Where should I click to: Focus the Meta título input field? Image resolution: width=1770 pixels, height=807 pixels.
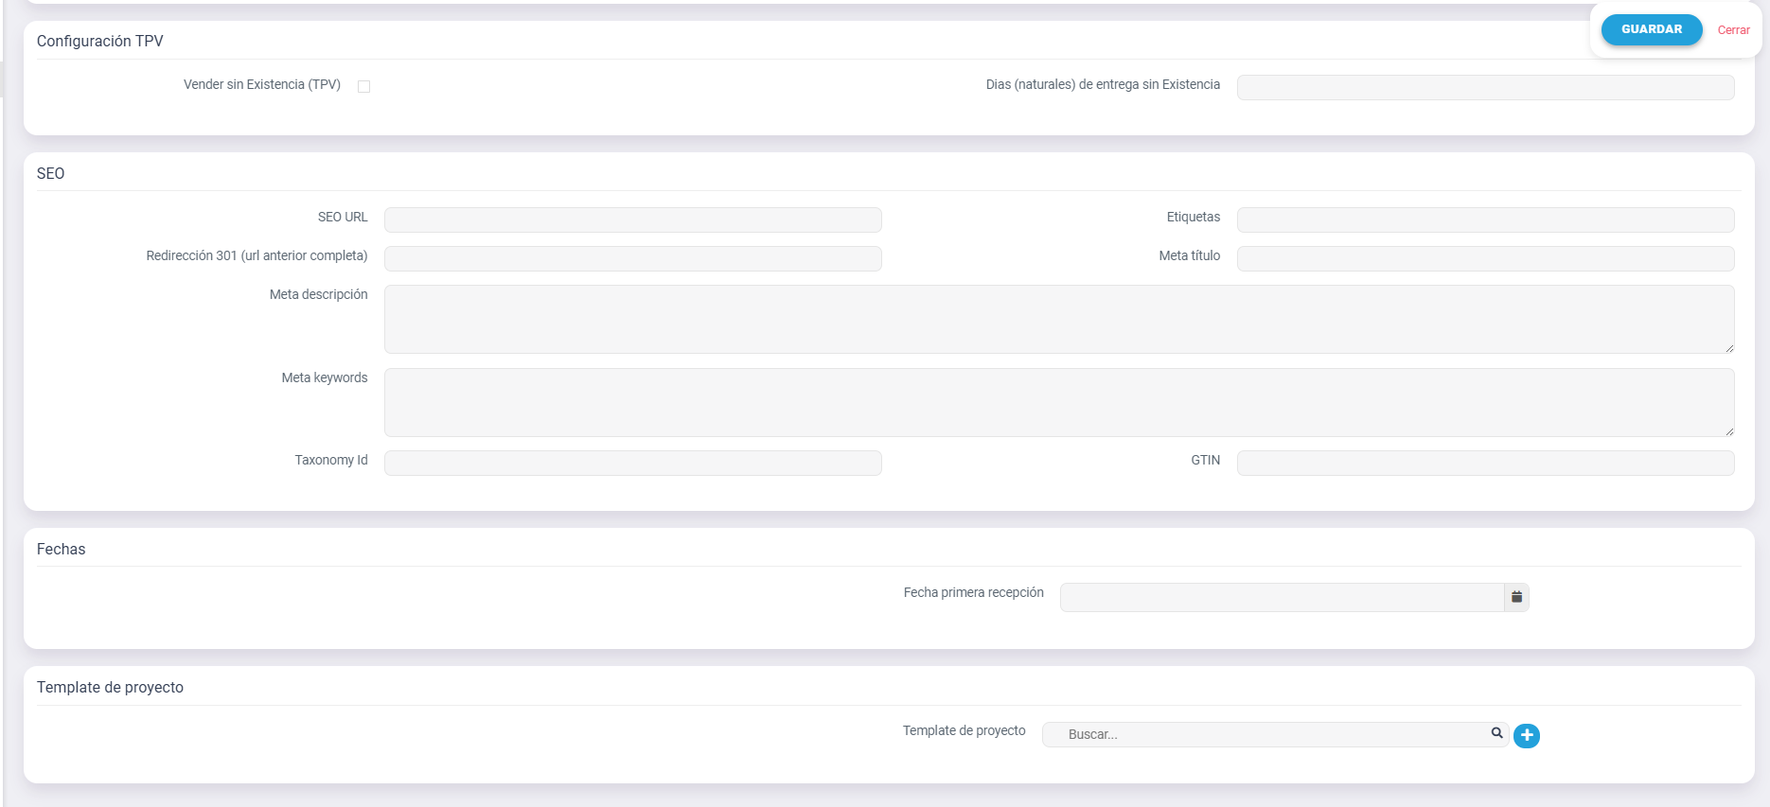[x=1485, y=258]
